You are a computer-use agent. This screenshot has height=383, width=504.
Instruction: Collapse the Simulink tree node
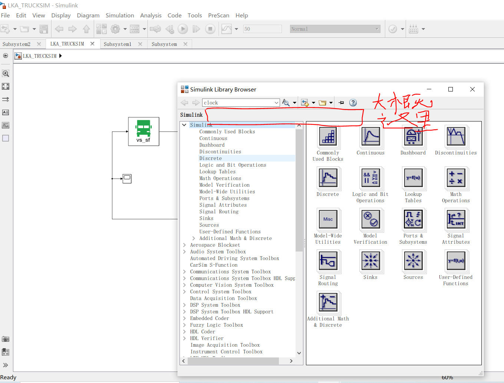click(184, 125)
